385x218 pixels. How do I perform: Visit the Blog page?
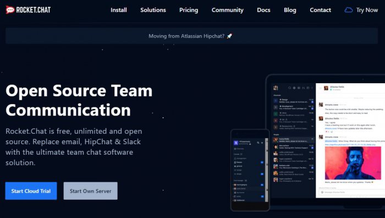[x=290, y=10]
